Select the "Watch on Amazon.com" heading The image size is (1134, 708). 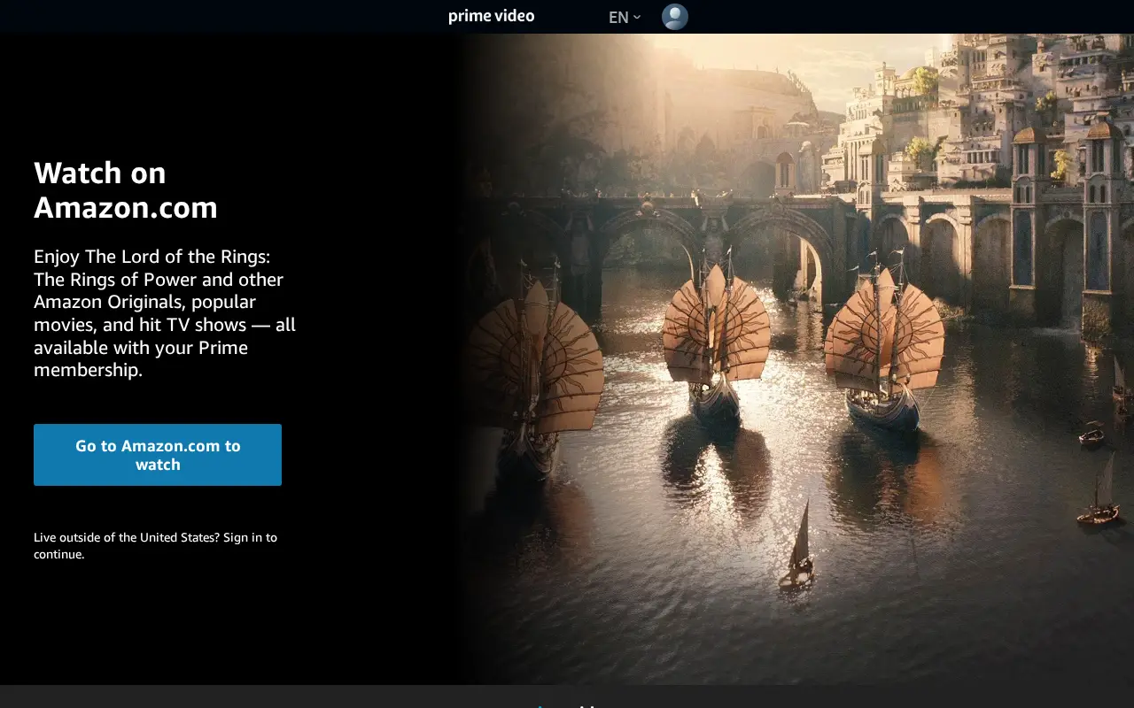(x=126, y=190)
